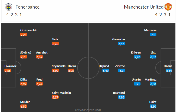
Task: Click Dzeko's 6,08 rating badge
Action: pos(71,70)
